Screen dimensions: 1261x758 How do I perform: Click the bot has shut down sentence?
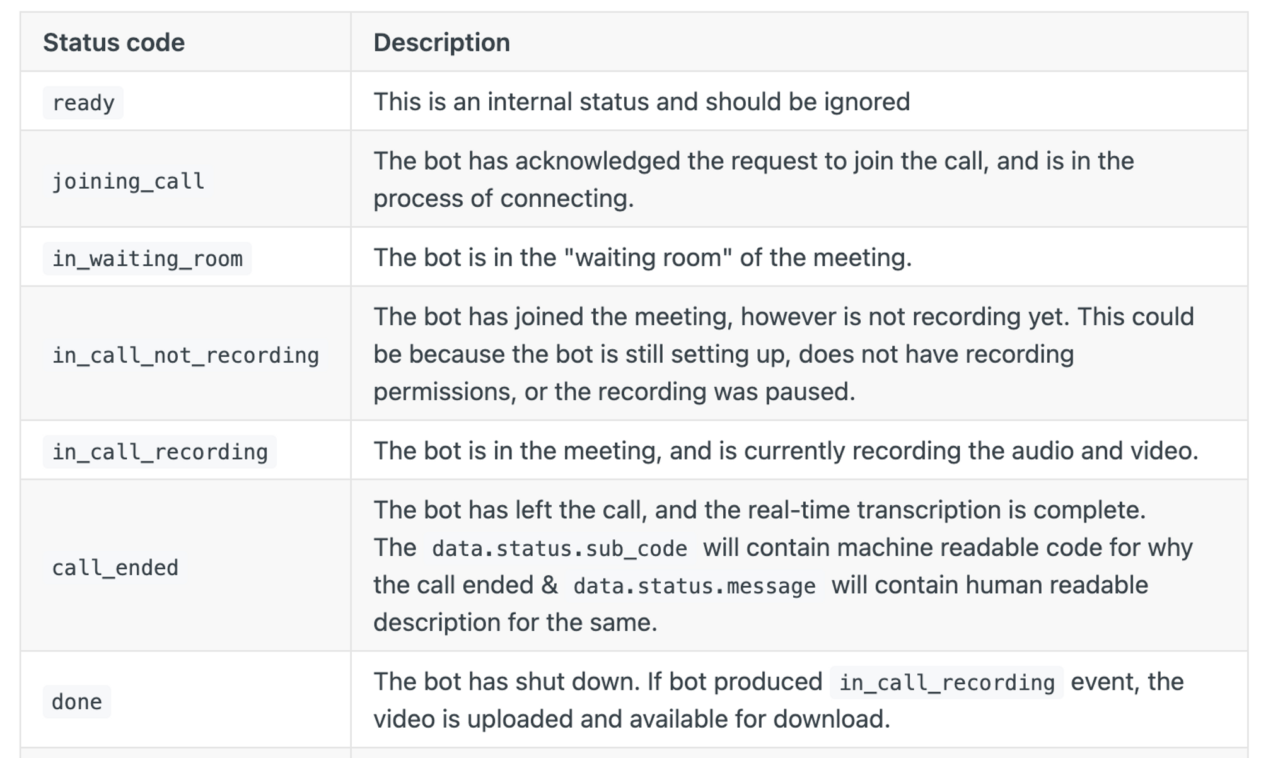(507, 682)
